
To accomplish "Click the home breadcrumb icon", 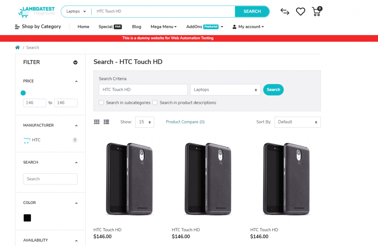I will 17,48.
